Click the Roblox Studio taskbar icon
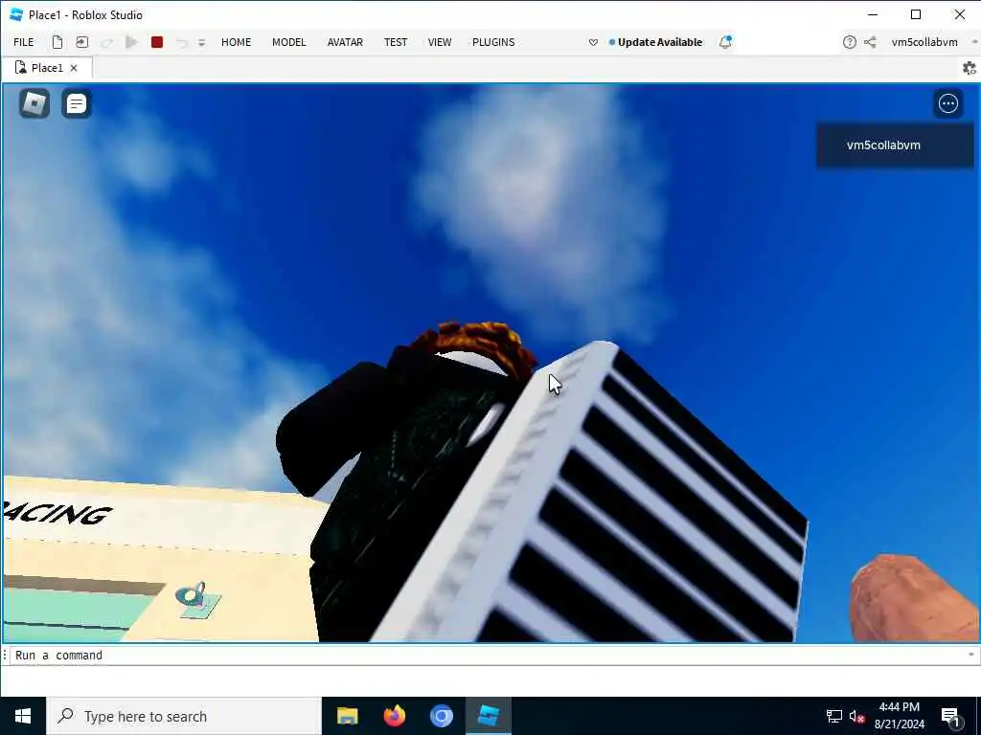The image size is (981, 735). click(488, 716)
